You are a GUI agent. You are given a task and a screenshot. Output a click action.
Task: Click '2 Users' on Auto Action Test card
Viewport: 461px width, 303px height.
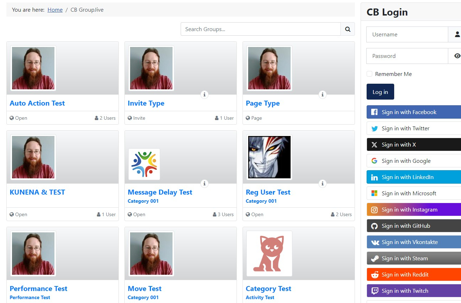point(105,118)
